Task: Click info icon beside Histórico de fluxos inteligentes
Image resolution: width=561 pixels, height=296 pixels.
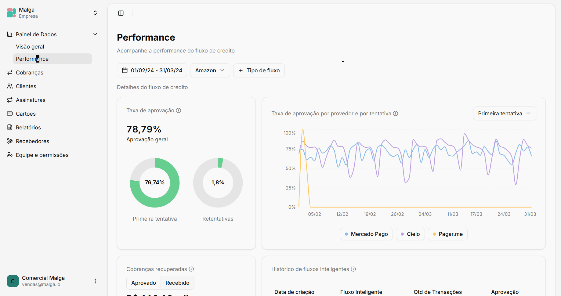Action: tap(353, 269)
